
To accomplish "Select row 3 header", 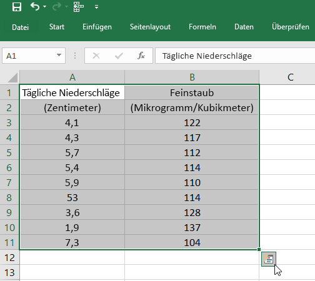I will pos(9,122).
